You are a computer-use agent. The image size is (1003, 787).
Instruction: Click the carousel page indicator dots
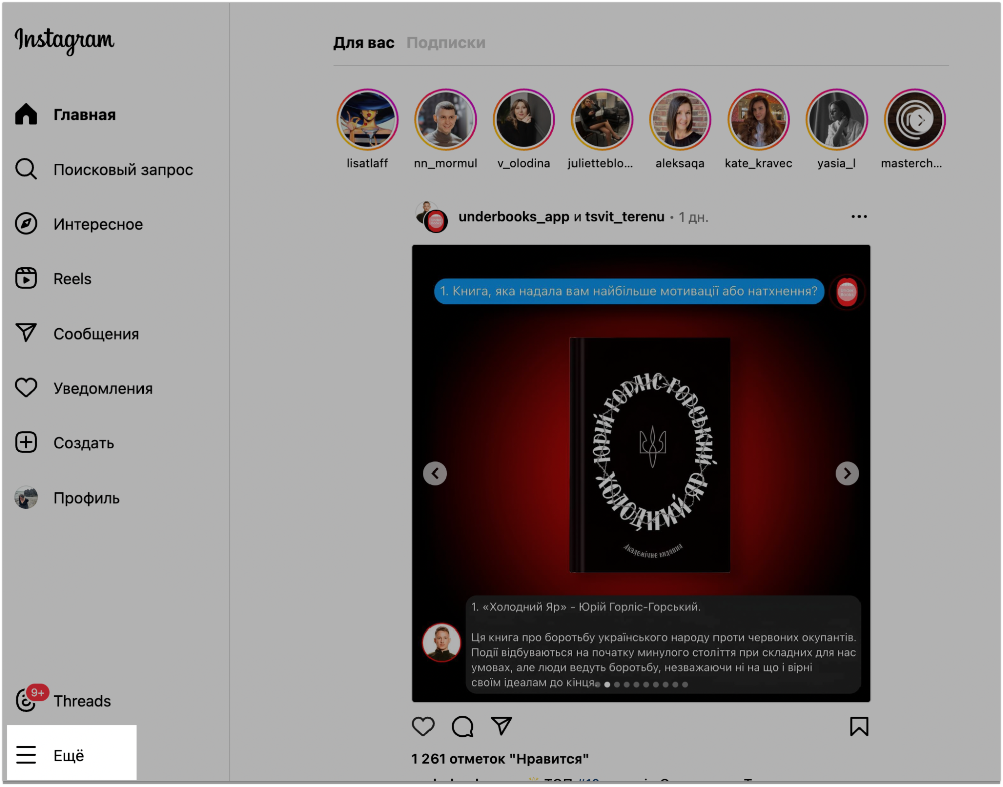click(641, 684)
